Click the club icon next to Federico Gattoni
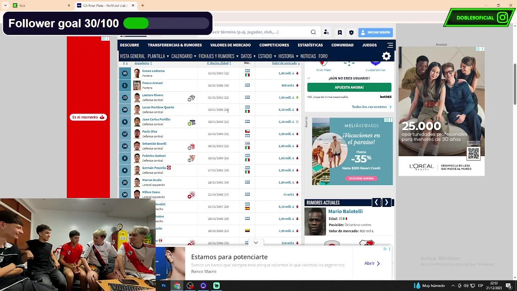517x291 pixels. (x=191, y=158)
